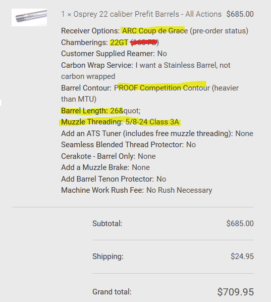The width and height of the screenshot is (271, 302).
Task: Click the Seamless Blended Thread Protector line
Action: click(128, 145)
